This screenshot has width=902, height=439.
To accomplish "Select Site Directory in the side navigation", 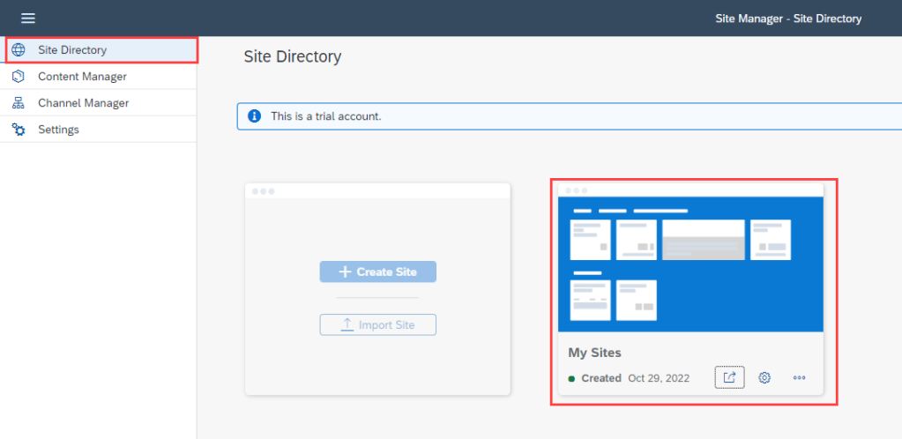I will coord(72,50).
